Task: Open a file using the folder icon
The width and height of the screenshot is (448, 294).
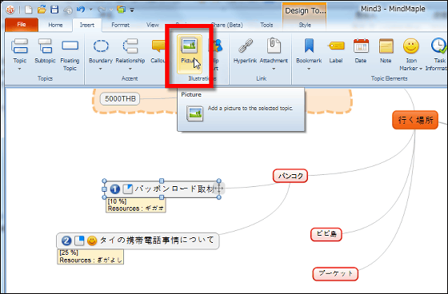Action: pos(42,10)
